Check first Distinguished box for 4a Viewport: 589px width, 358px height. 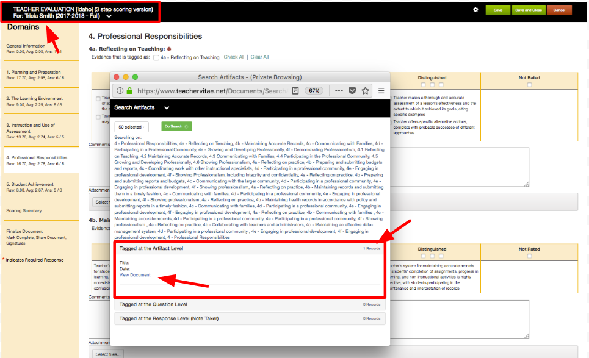(x=424, y=85)
